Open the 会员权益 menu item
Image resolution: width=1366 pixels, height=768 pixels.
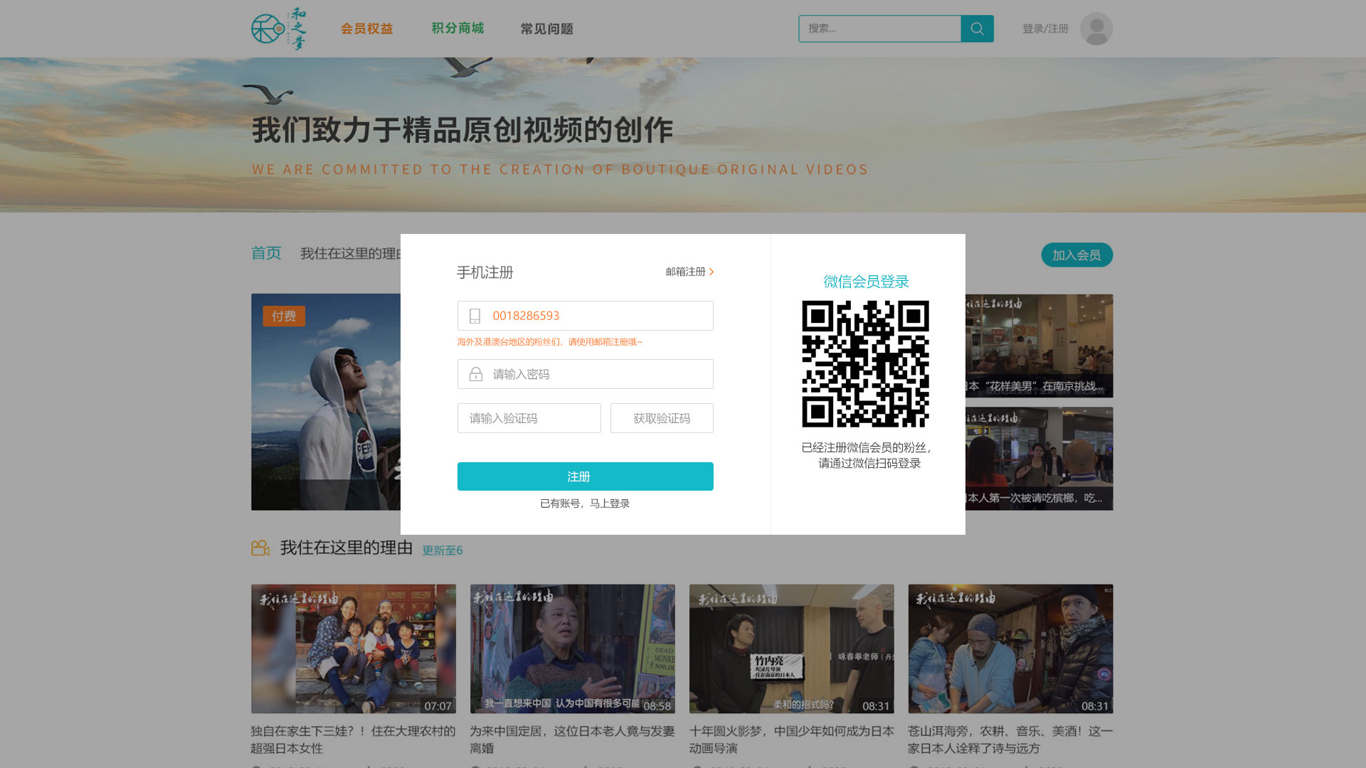pyautogui.click(x=366, y=28)
